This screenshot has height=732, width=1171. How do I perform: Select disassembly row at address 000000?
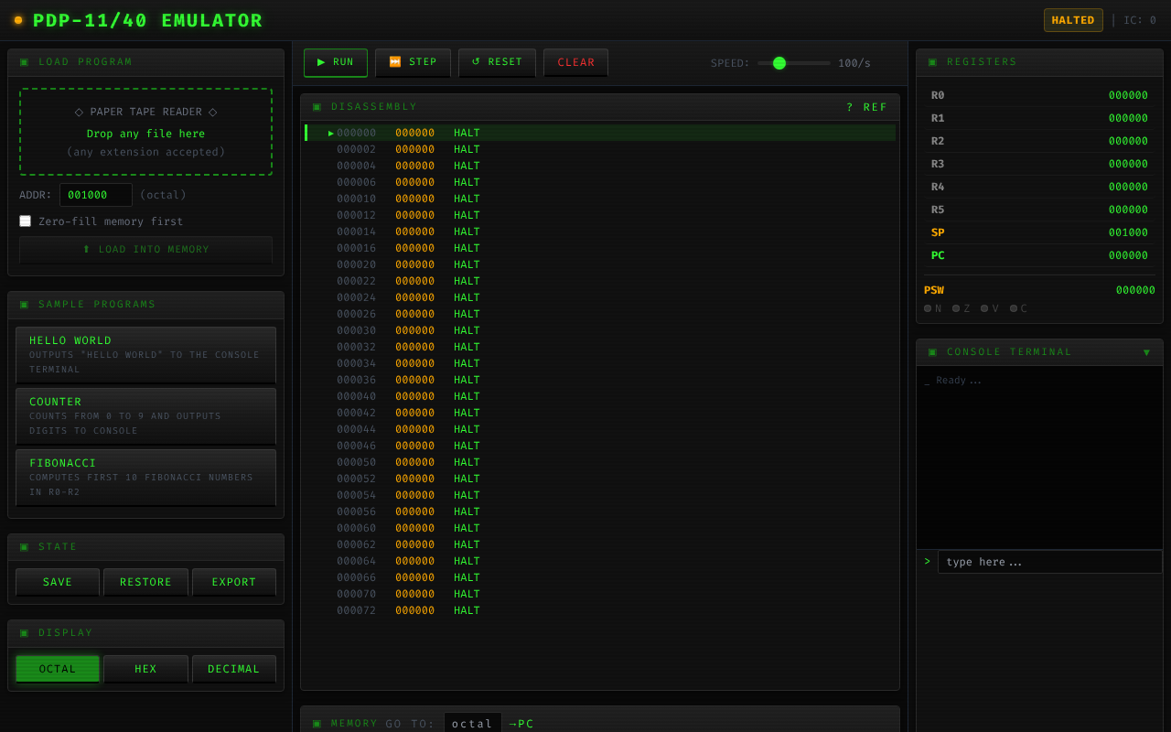600,133
